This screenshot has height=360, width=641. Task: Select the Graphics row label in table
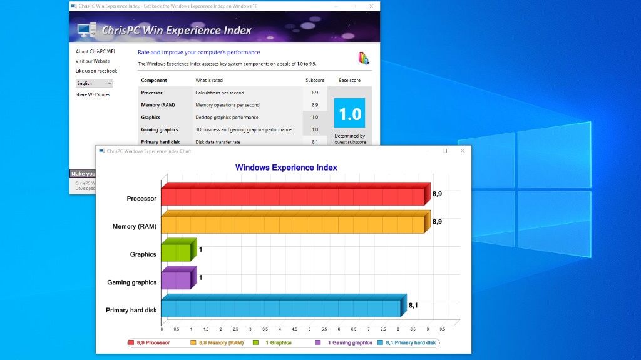(150, 117)
